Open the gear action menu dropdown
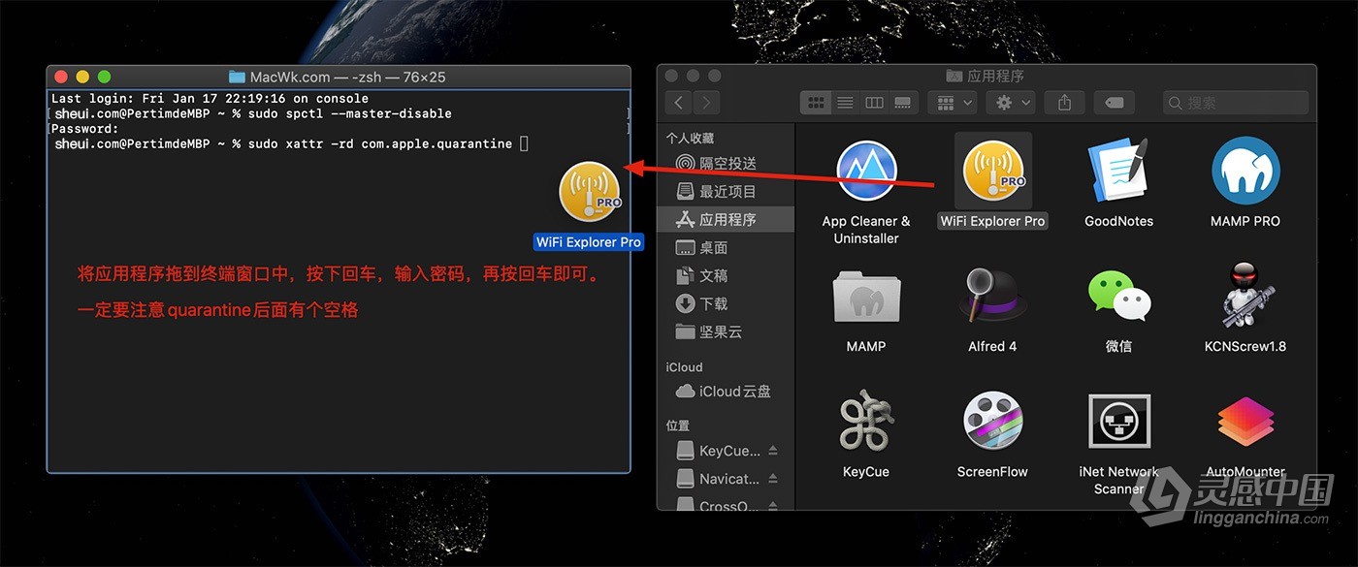Viewport: 1358px width, 567px height. [1011, 102]
